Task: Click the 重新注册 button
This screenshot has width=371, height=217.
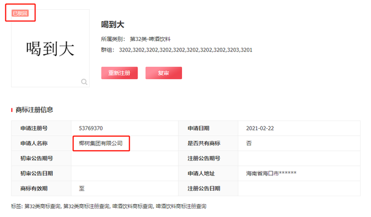Action: 119,73
